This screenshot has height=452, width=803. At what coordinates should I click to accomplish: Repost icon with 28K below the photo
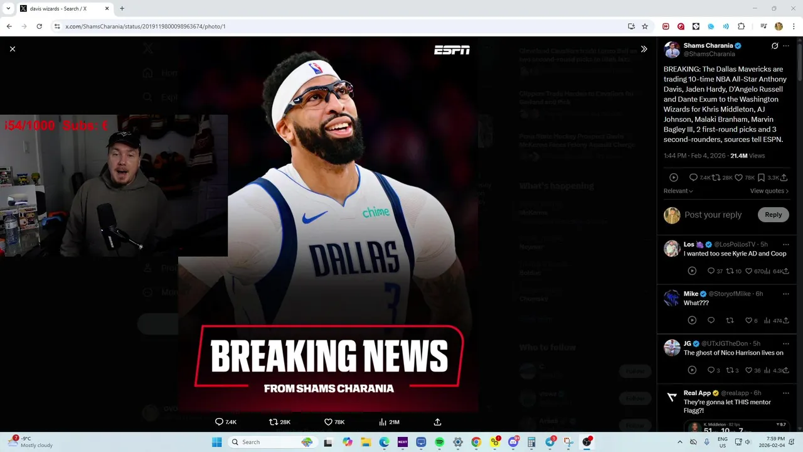273,422
